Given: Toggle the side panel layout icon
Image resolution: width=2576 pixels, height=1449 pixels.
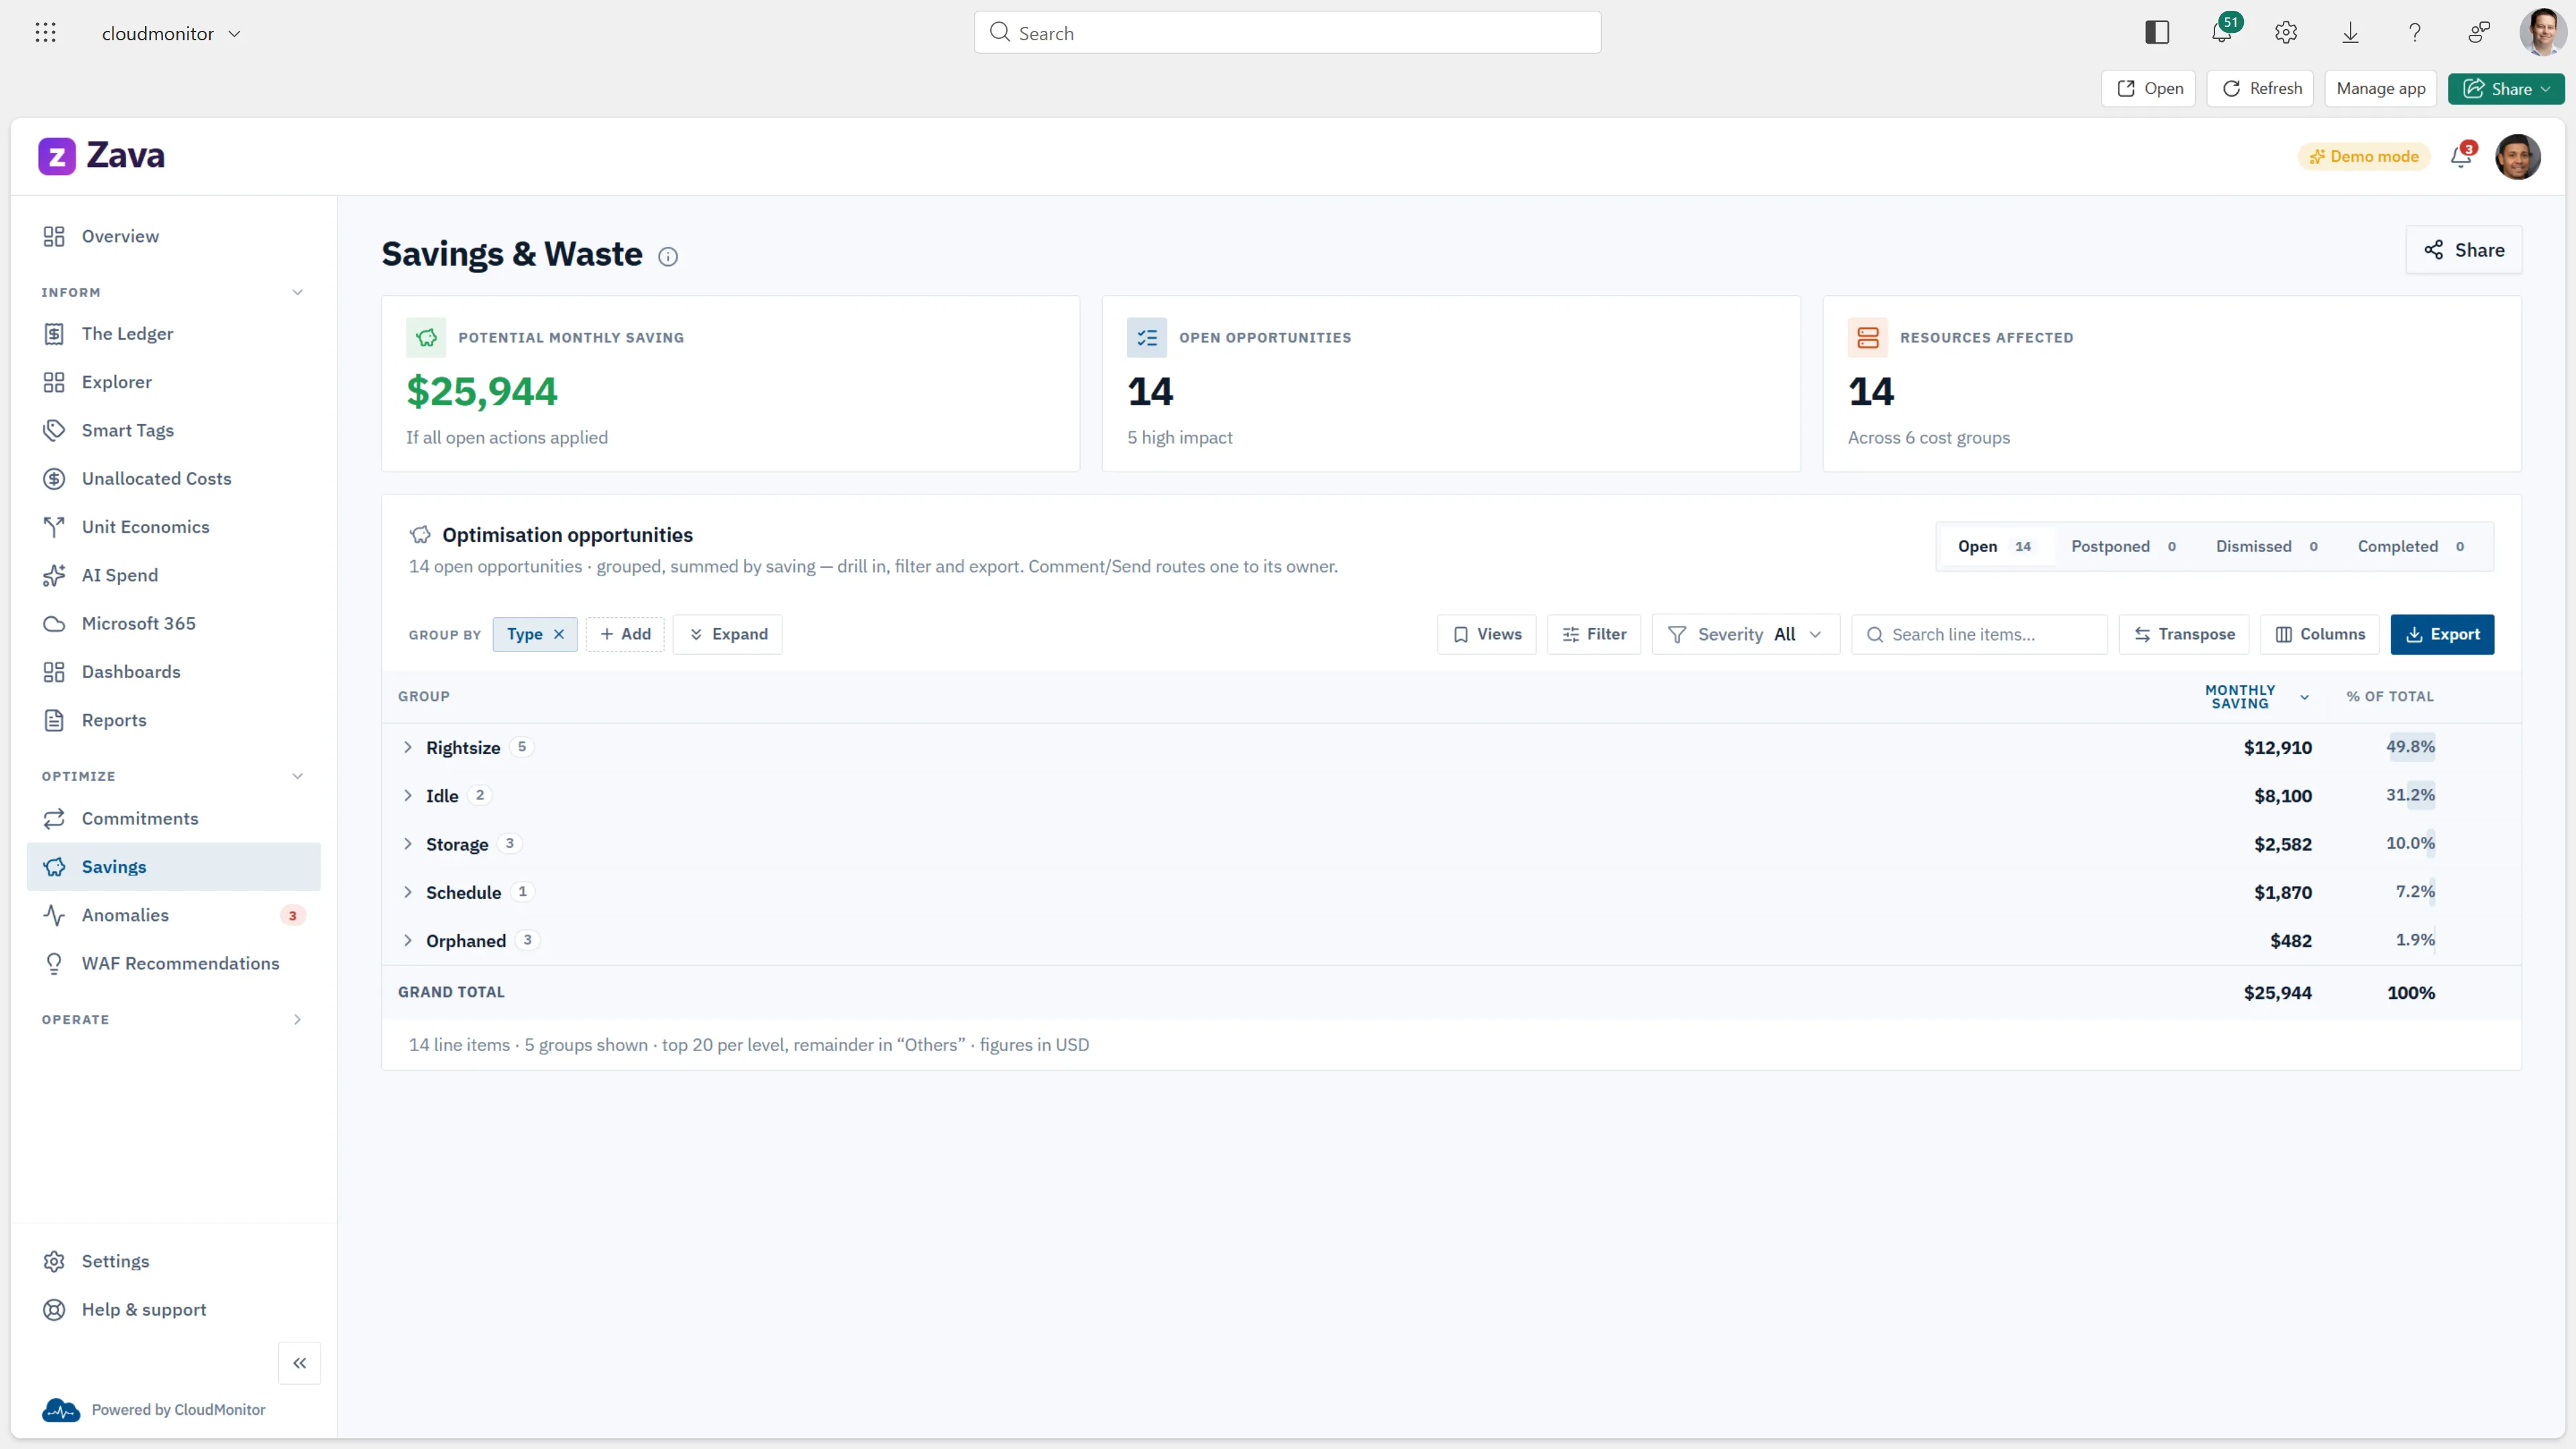Looking at the screenshot, I should click(2157, 33).
